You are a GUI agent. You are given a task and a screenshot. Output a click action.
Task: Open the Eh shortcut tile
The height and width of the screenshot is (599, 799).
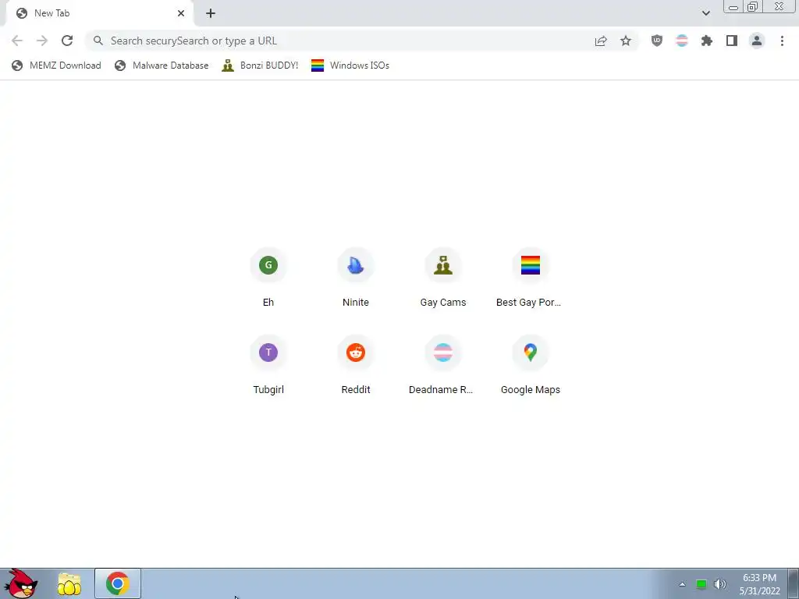(x=268, y=278)
